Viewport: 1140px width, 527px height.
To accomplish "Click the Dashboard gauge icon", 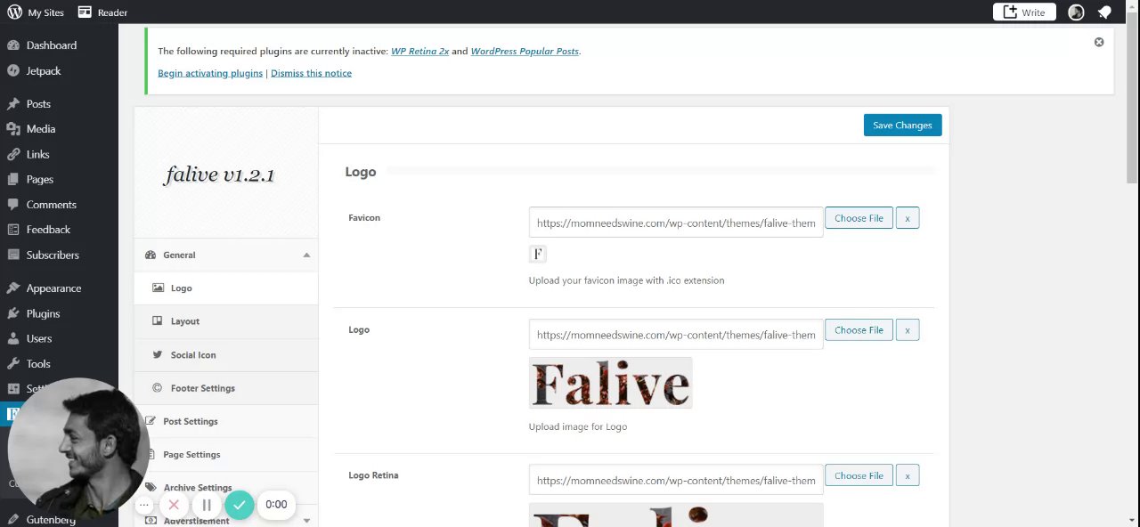I will (x=13, y=45).
